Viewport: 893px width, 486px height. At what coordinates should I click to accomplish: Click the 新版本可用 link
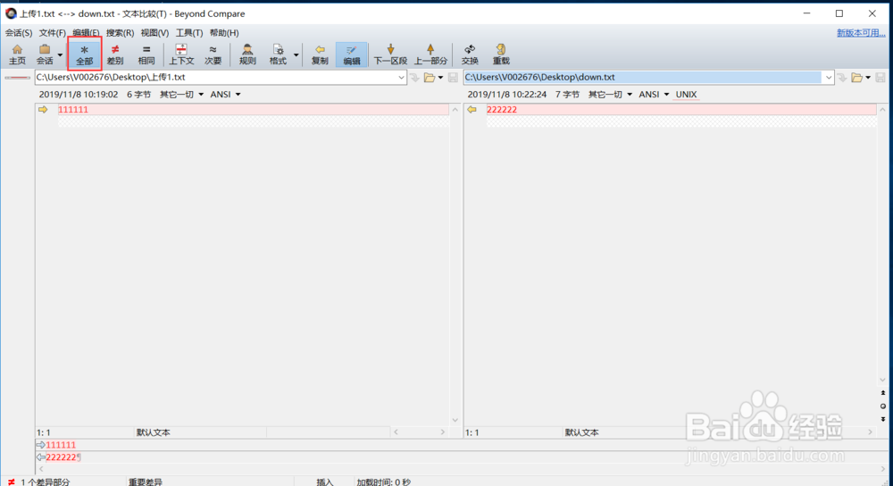click(x=861, y=33)
